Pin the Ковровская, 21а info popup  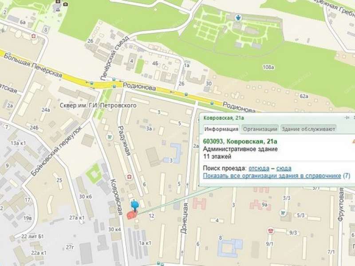[349, 117]
